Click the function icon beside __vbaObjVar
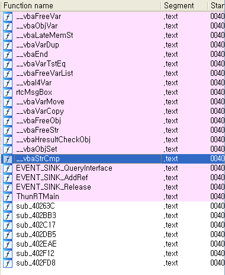Screen dimensions: 225x275 8,26
